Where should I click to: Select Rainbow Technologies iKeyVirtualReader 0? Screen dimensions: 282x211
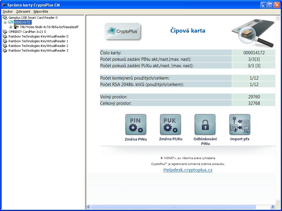(x=38, y=36)
